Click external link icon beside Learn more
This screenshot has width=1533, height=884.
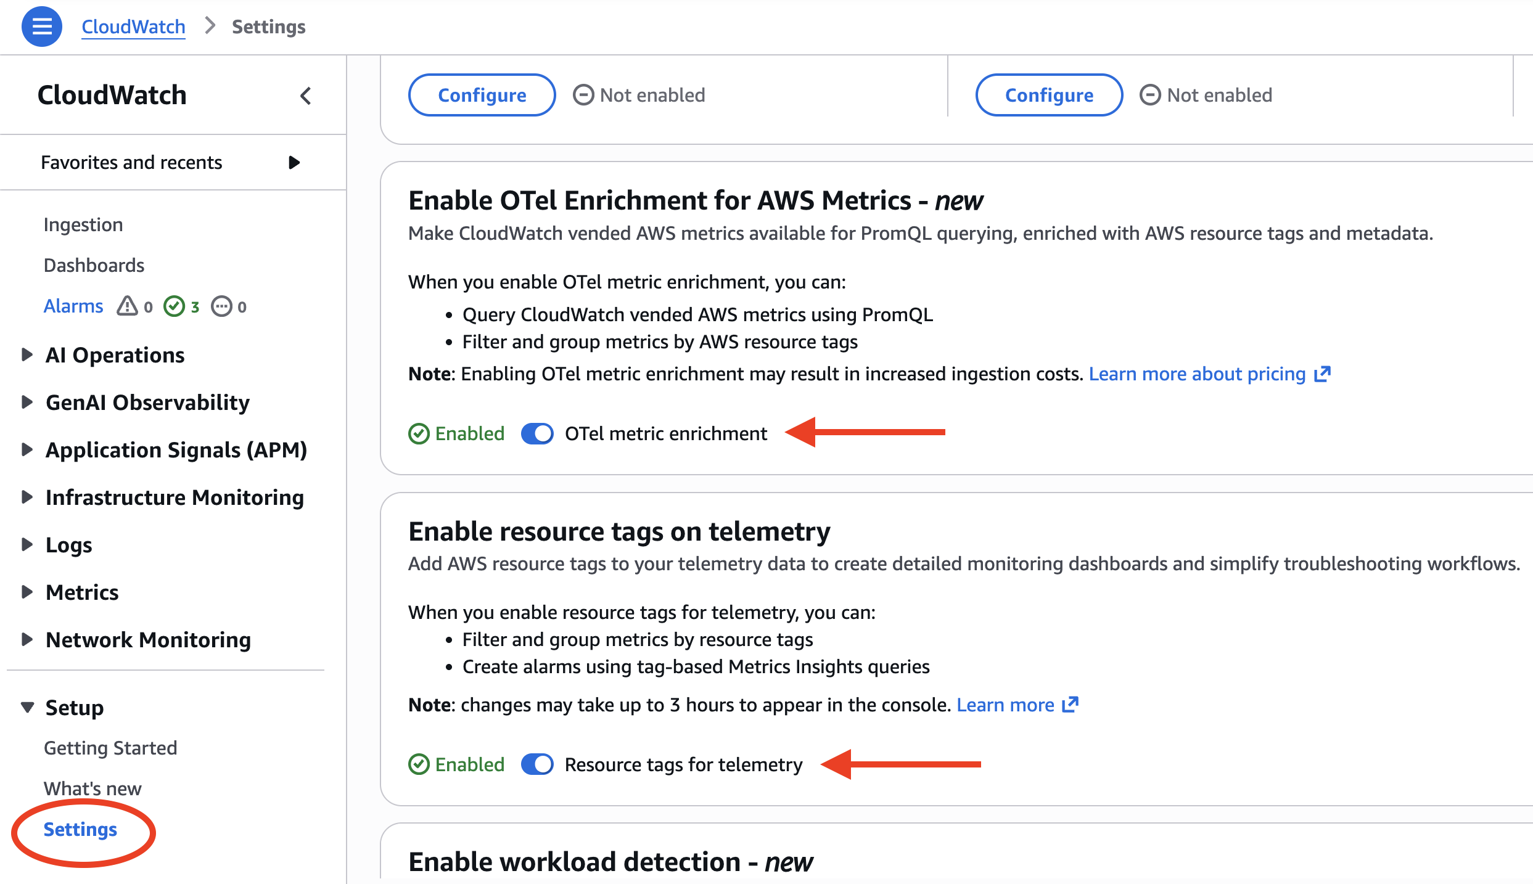(1071, 705)
